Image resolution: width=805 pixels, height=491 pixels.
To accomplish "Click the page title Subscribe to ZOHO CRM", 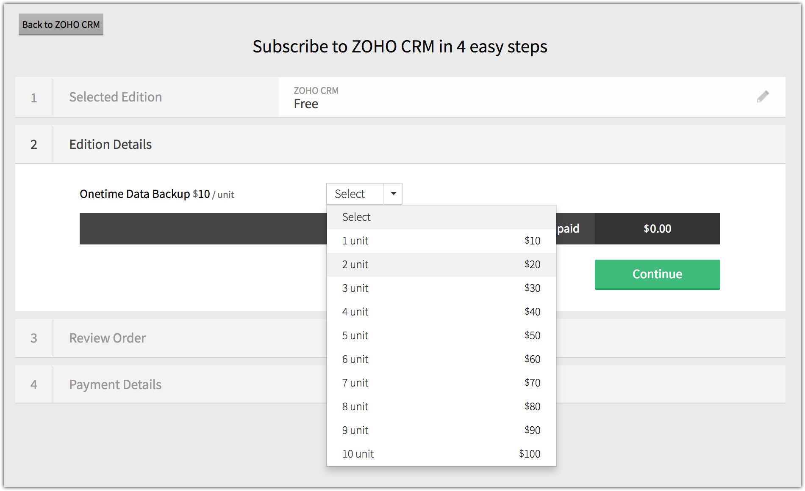I will (400, 47).
